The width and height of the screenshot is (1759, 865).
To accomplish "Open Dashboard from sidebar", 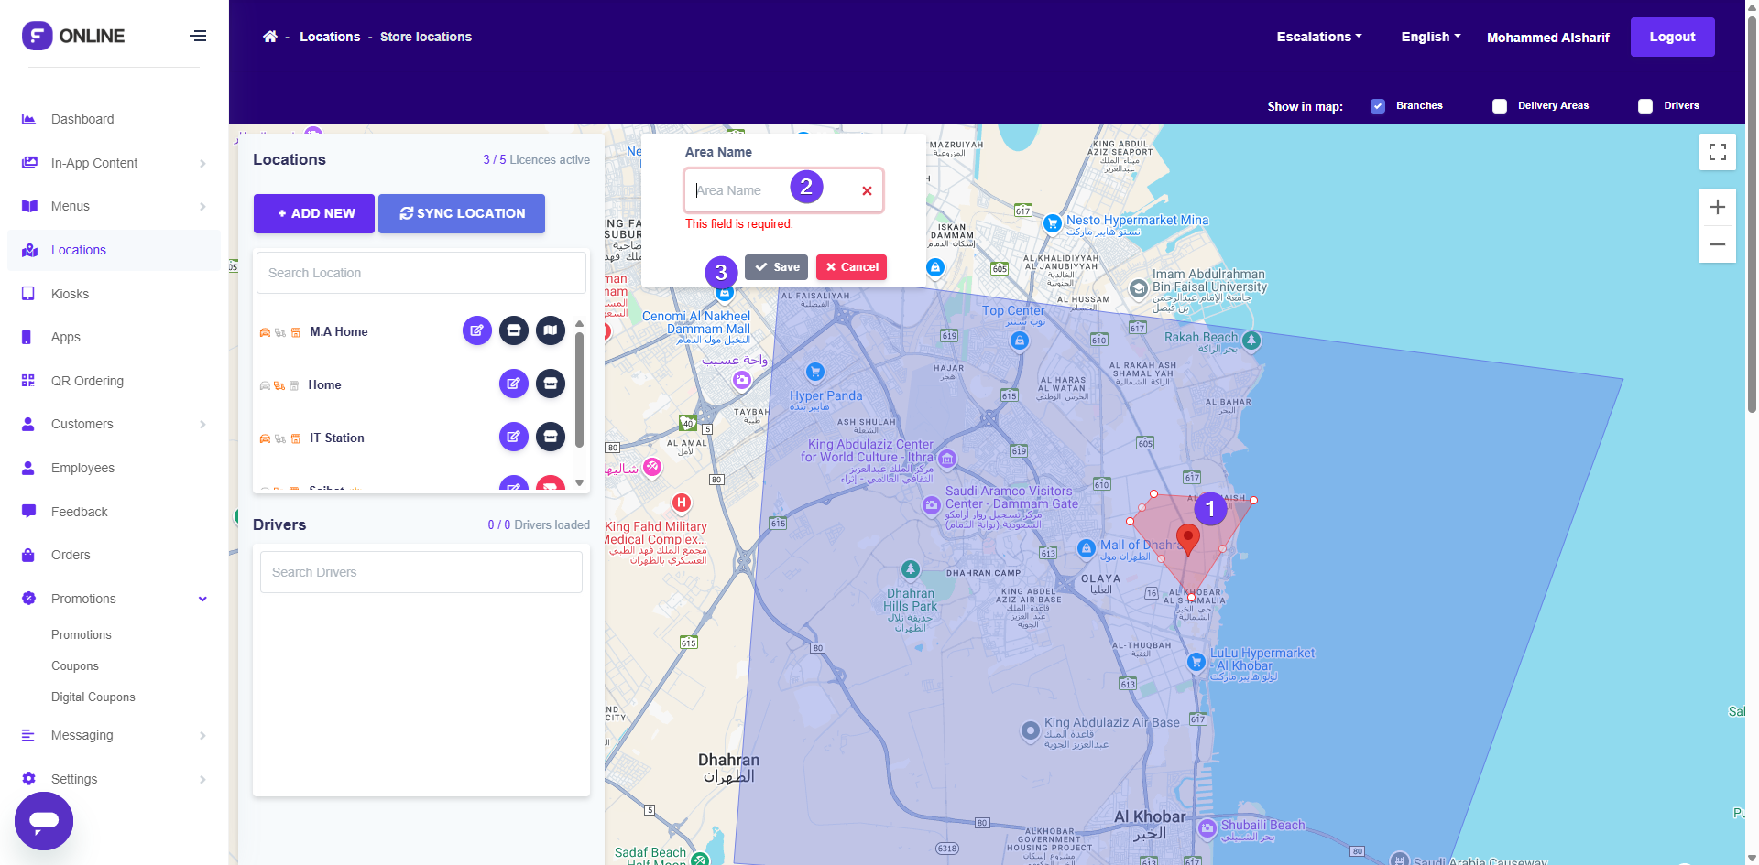I will [82, 119].
